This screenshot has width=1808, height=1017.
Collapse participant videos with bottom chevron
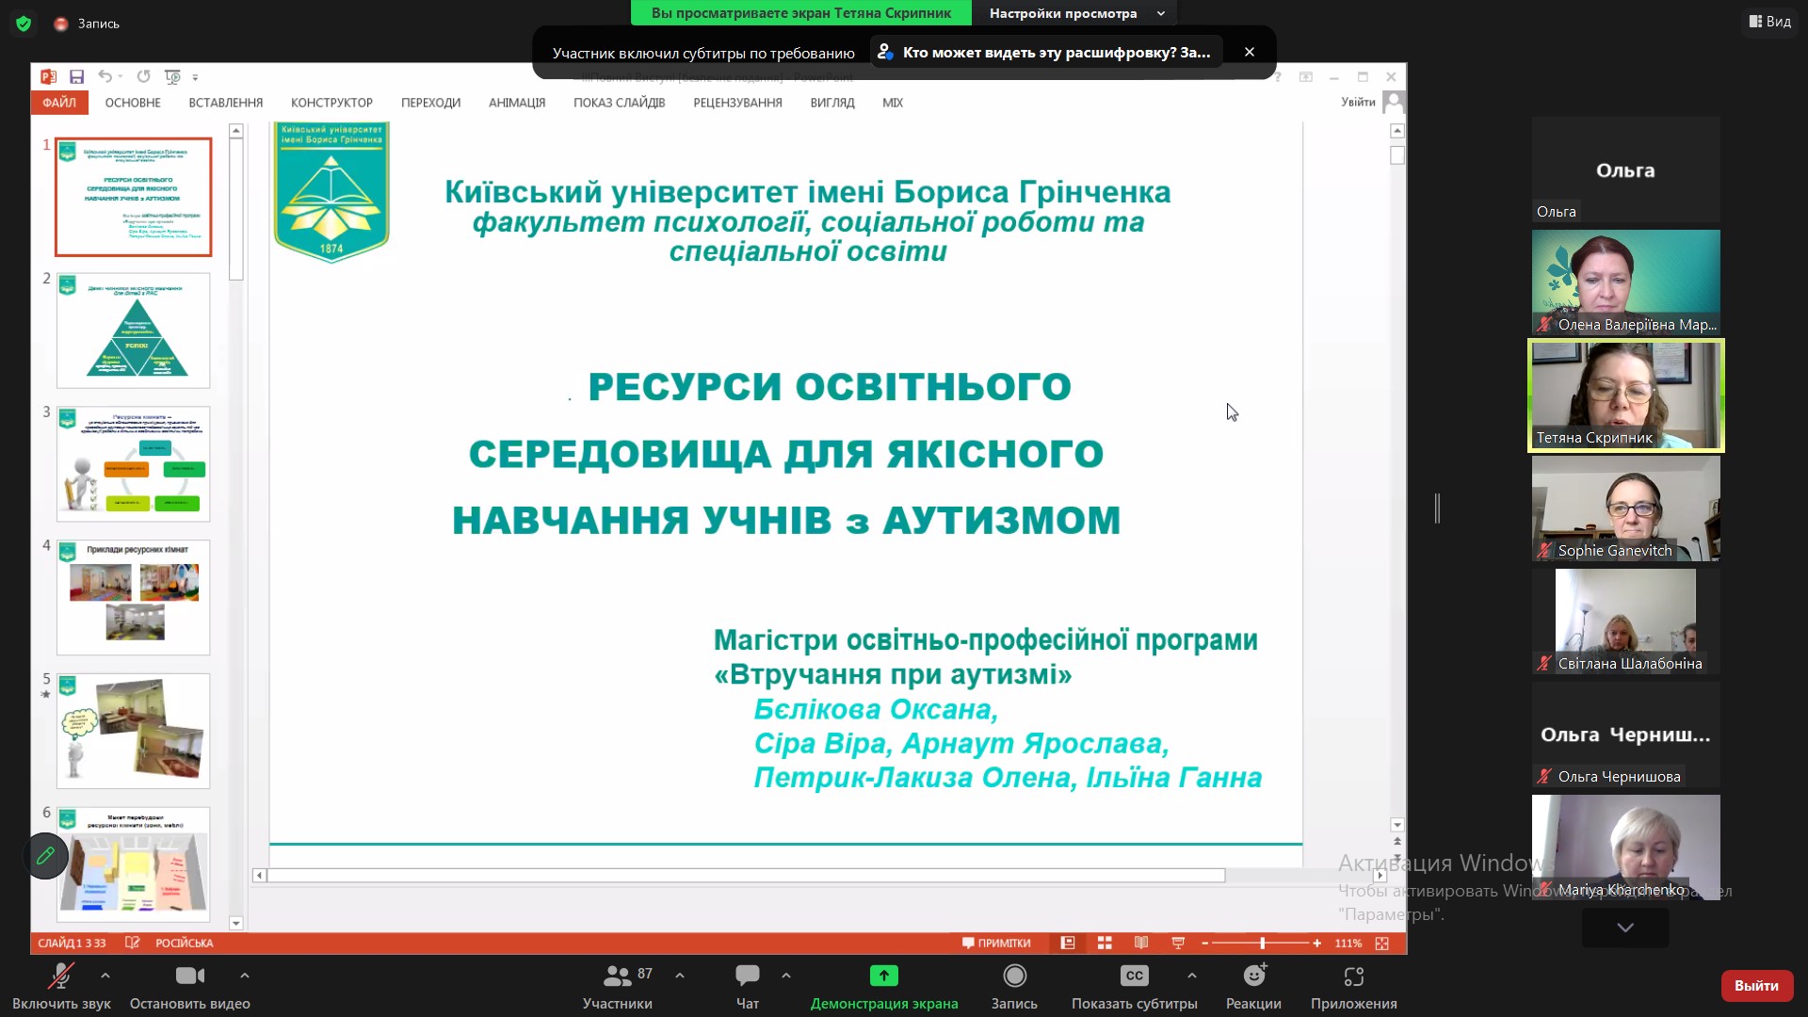click(1624, 928)
